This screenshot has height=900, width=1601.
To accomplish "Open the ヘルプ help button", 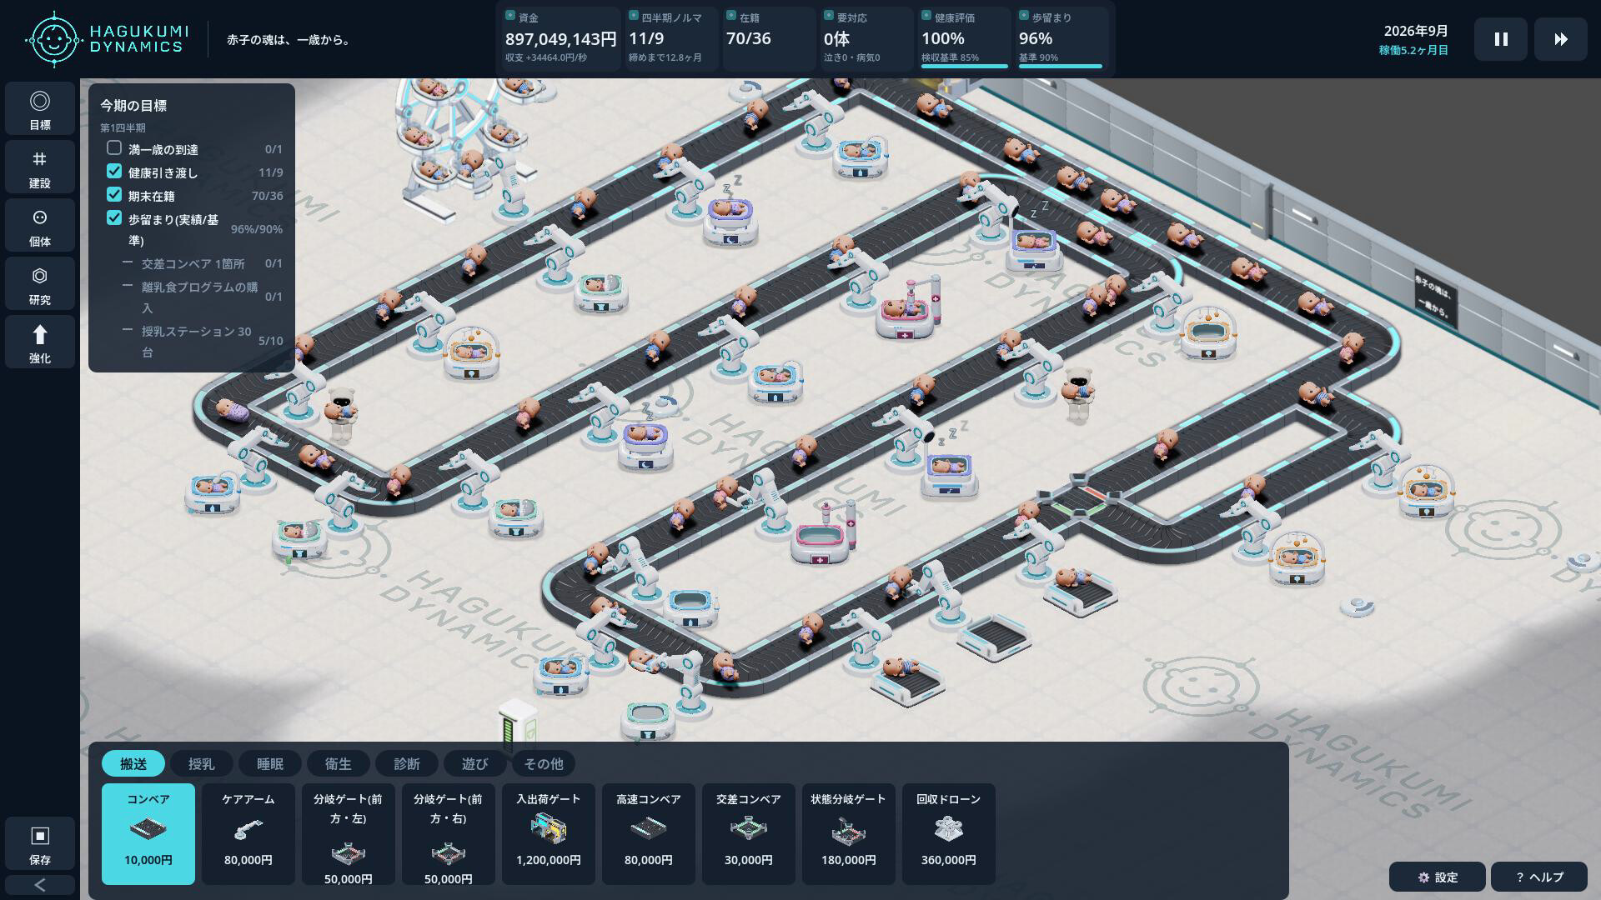I will tap(1539, 877).
